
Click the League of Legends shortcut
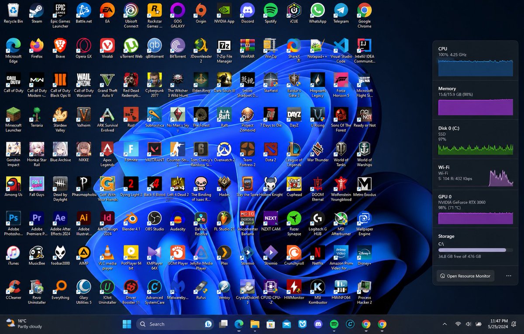[294, 154]
